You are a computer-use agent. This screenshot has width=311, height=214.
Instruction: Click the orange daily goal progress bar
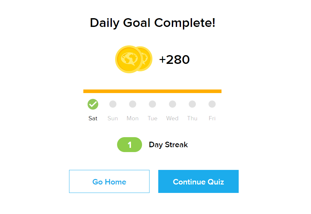[x=152, y=91]
